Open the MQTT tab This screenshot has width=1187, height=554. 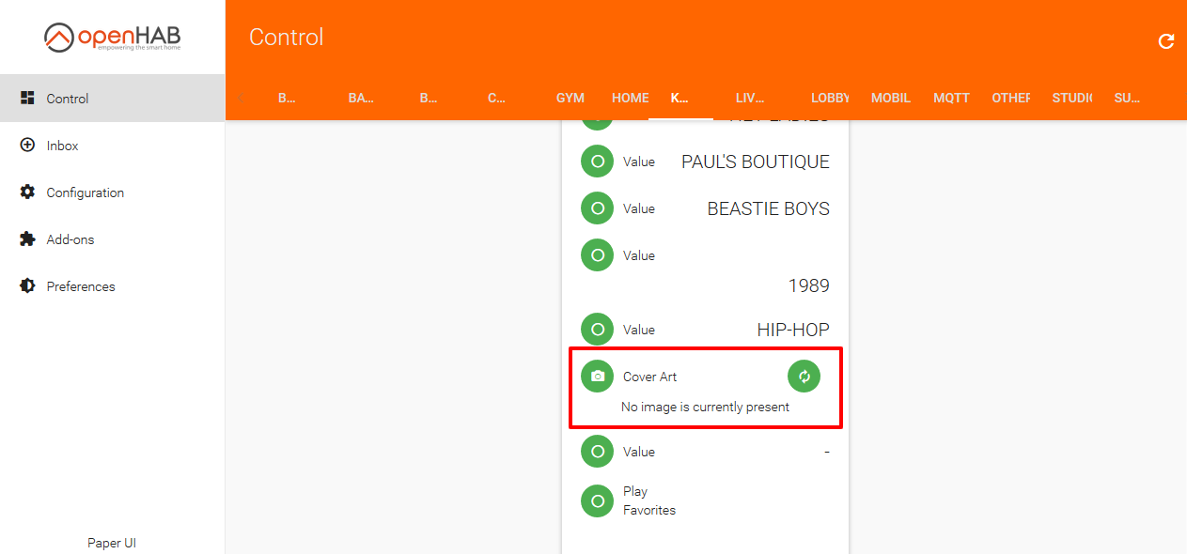click(x=952, y=98)
